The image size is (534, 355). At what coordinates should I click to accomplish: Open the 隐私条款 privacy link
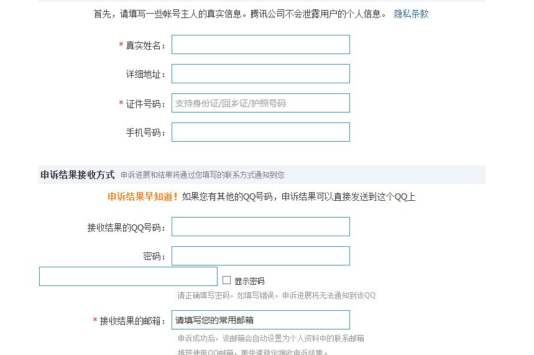pyautogui.click(x=411, y=14)
